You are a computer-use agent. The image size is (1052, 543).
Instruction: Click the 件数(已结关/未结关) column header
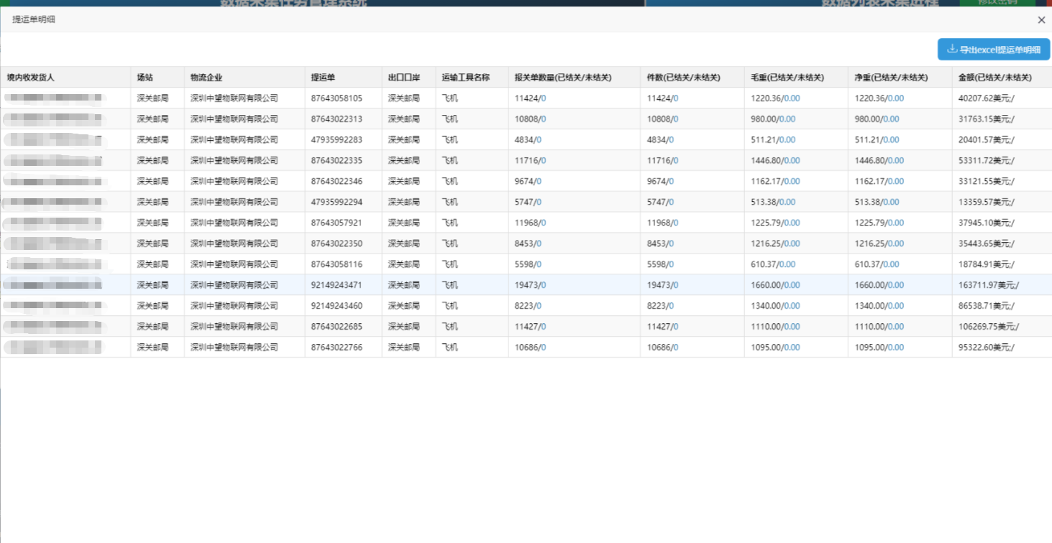[x=684, y=78]
